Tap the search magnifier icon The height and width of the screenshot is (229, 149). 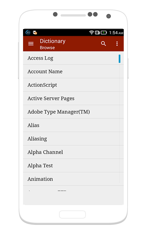click(x=103, y=44)
